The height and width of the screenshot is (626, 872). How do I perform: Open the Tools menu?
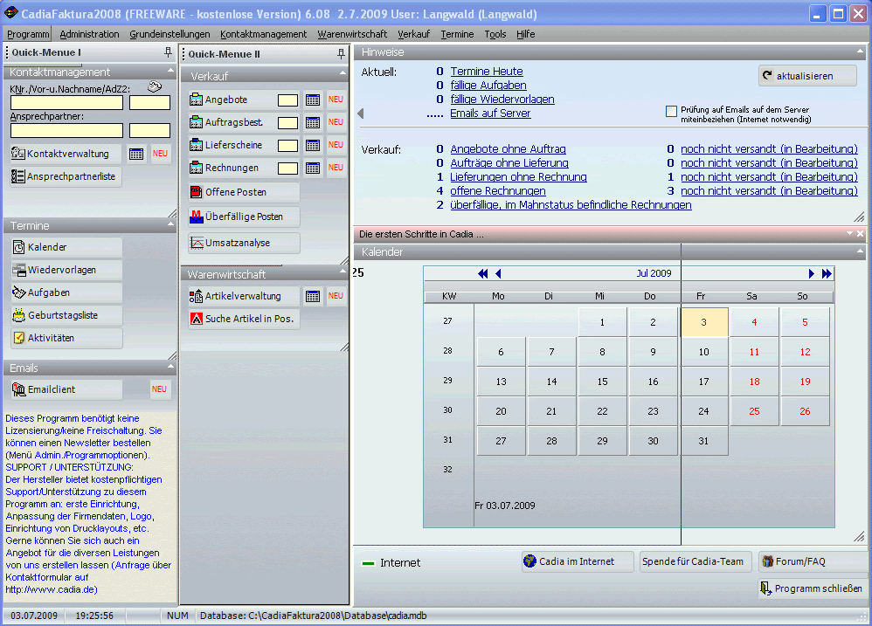[495, 34]
